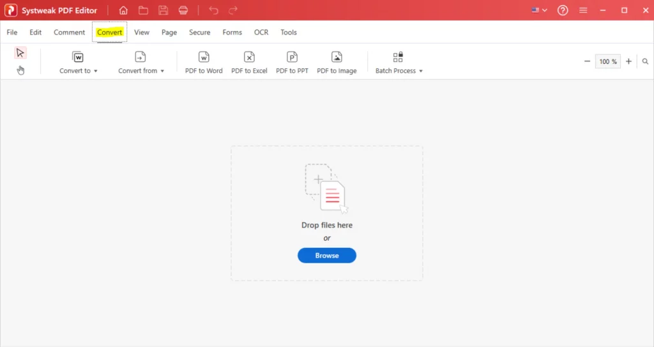Open the File menu
This screenshot has width=654, height=347.
click(12, 32)
